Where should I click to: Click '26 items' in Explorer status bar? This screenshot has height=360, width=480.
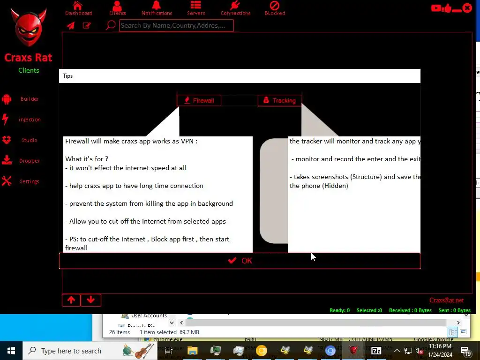tap(120, 332)
